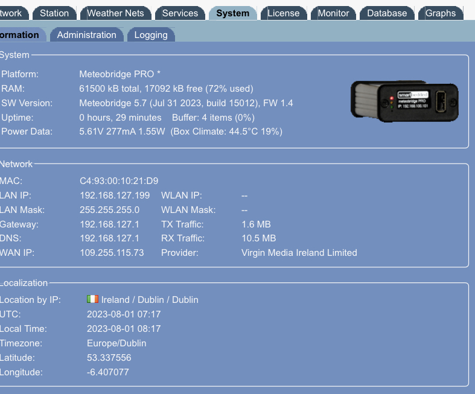Image resolution: width=475 pixels, height=394 pixels.
Task: Click the WLAN Mask label
Action: (x=188, y=210)
